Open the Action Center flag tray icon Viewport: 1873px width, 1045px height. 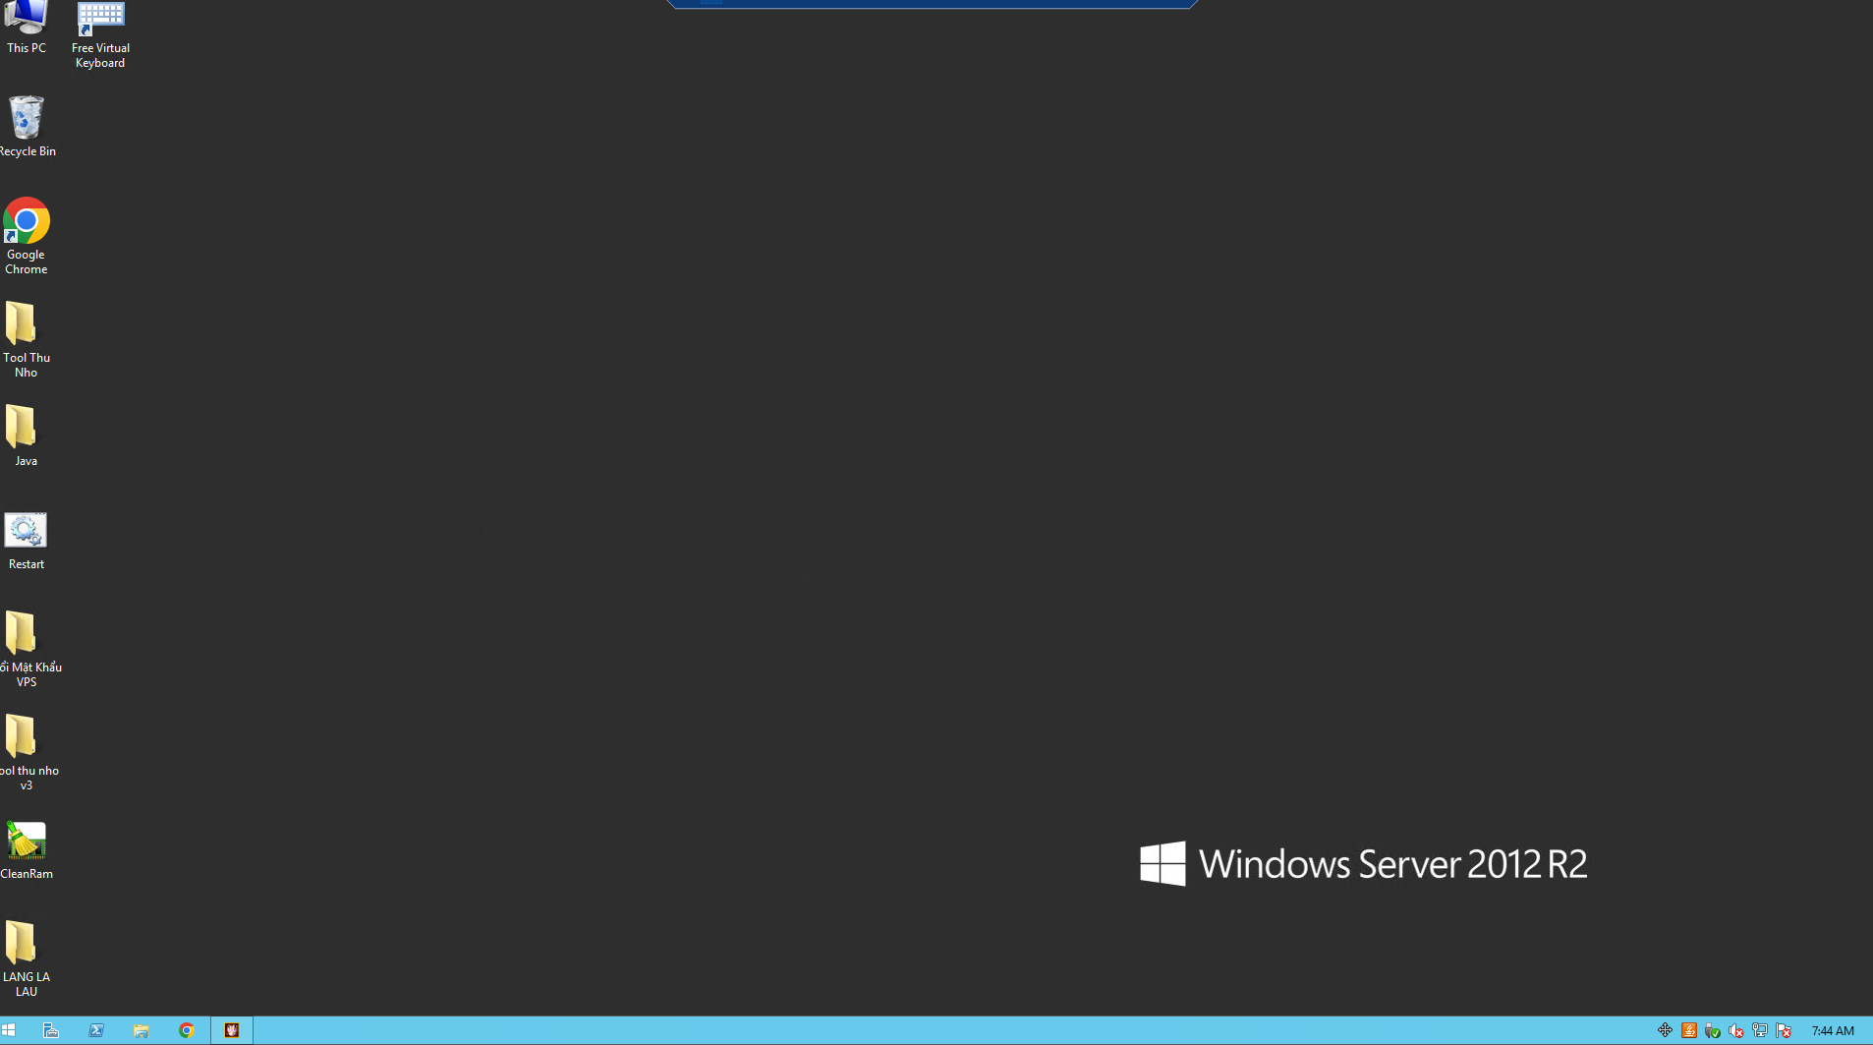pos(1784,1030)
